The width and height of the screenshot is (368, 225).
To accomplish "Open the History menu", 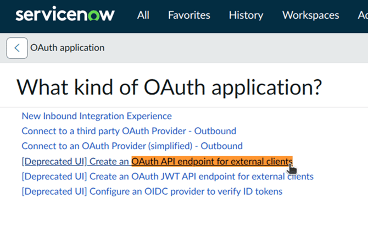I will point(246,15).
